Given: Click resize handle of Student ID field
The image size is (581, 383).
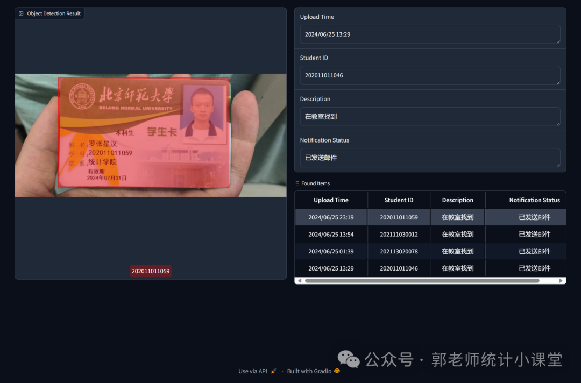Looking at the screenshot, I should (558, 83).
